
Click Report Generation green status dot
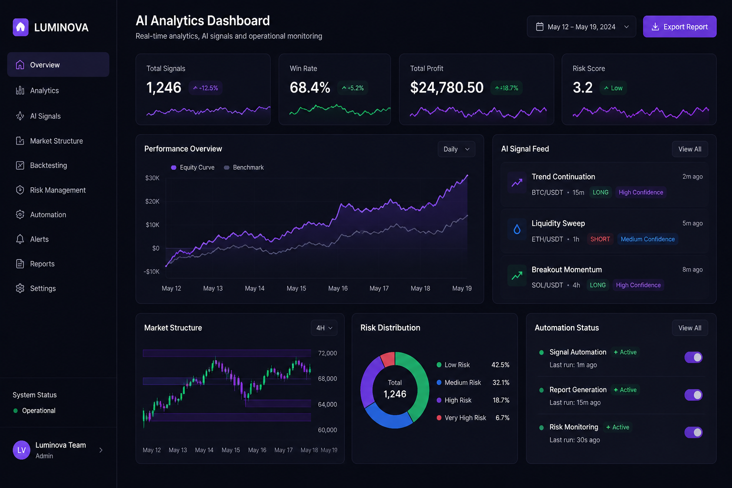tap(541, 390)
